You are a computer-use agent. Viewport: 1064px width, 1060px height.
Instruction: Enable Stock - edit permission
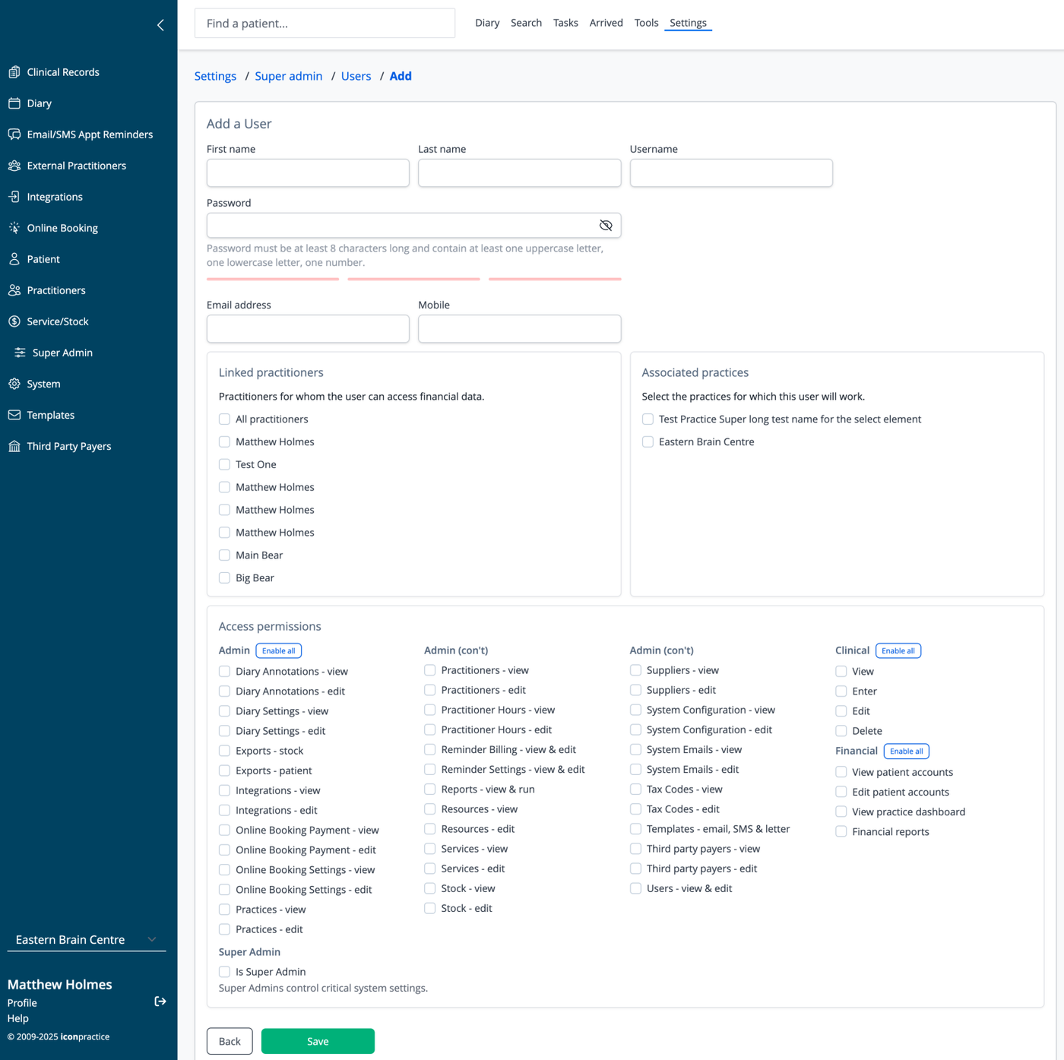tap(430, 908)
